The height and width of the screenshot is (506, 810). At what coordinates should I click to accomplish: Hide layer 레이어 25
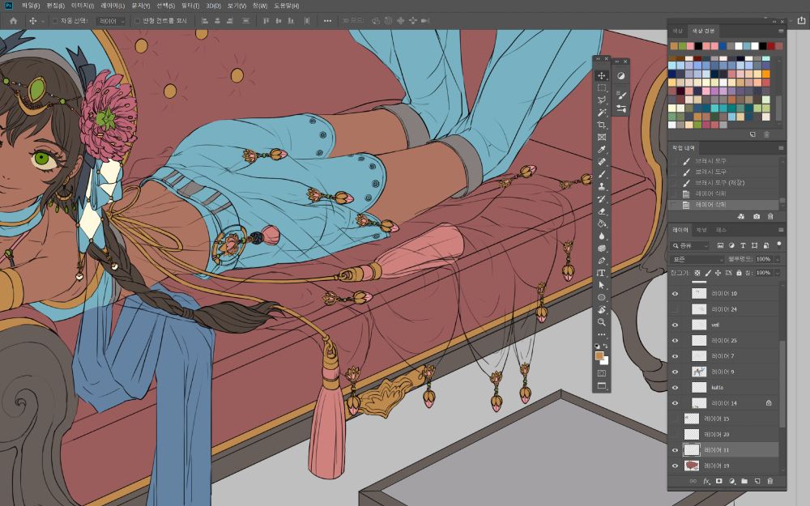[x=675, y=341]
